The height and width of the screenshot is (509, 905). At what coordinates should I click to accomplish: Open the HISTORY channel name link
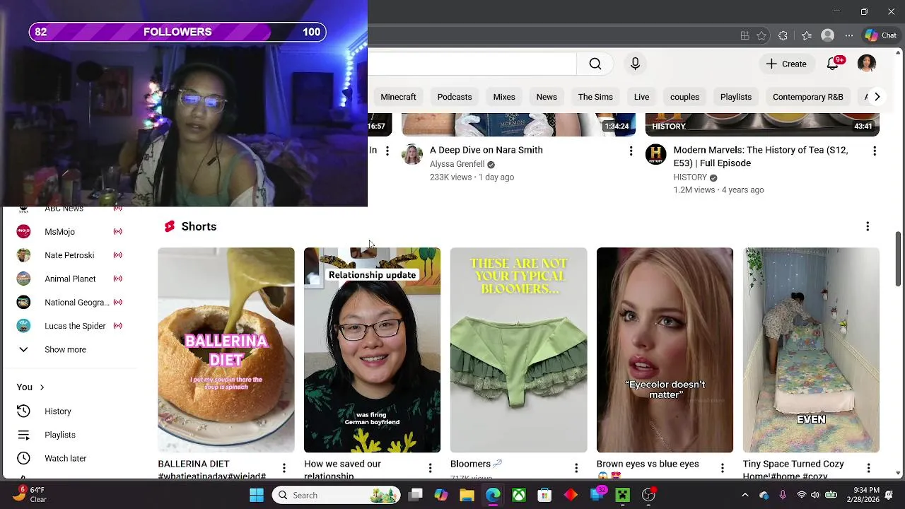pyautogui.click(x=690, y=177)
